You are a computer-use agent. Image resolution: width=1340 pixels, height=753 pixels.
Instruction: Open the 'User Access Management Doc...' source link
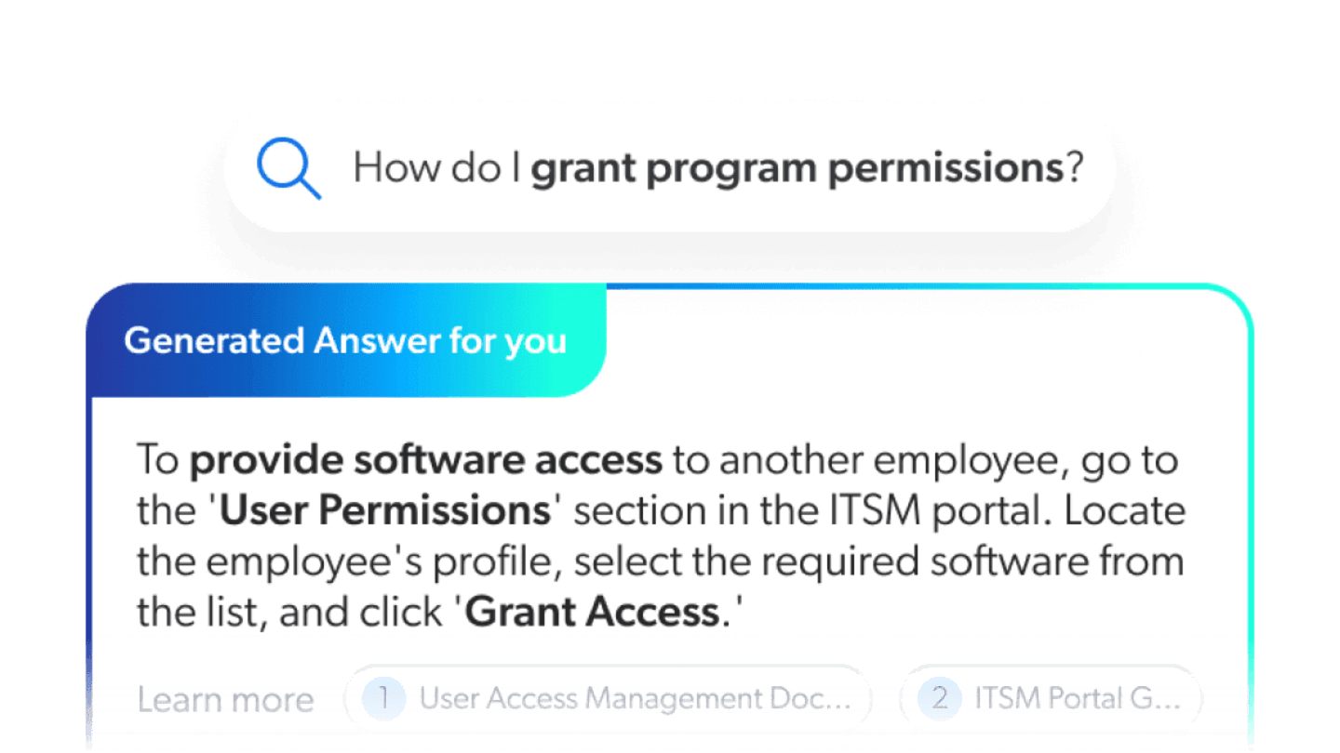click(x=635, y=698)
